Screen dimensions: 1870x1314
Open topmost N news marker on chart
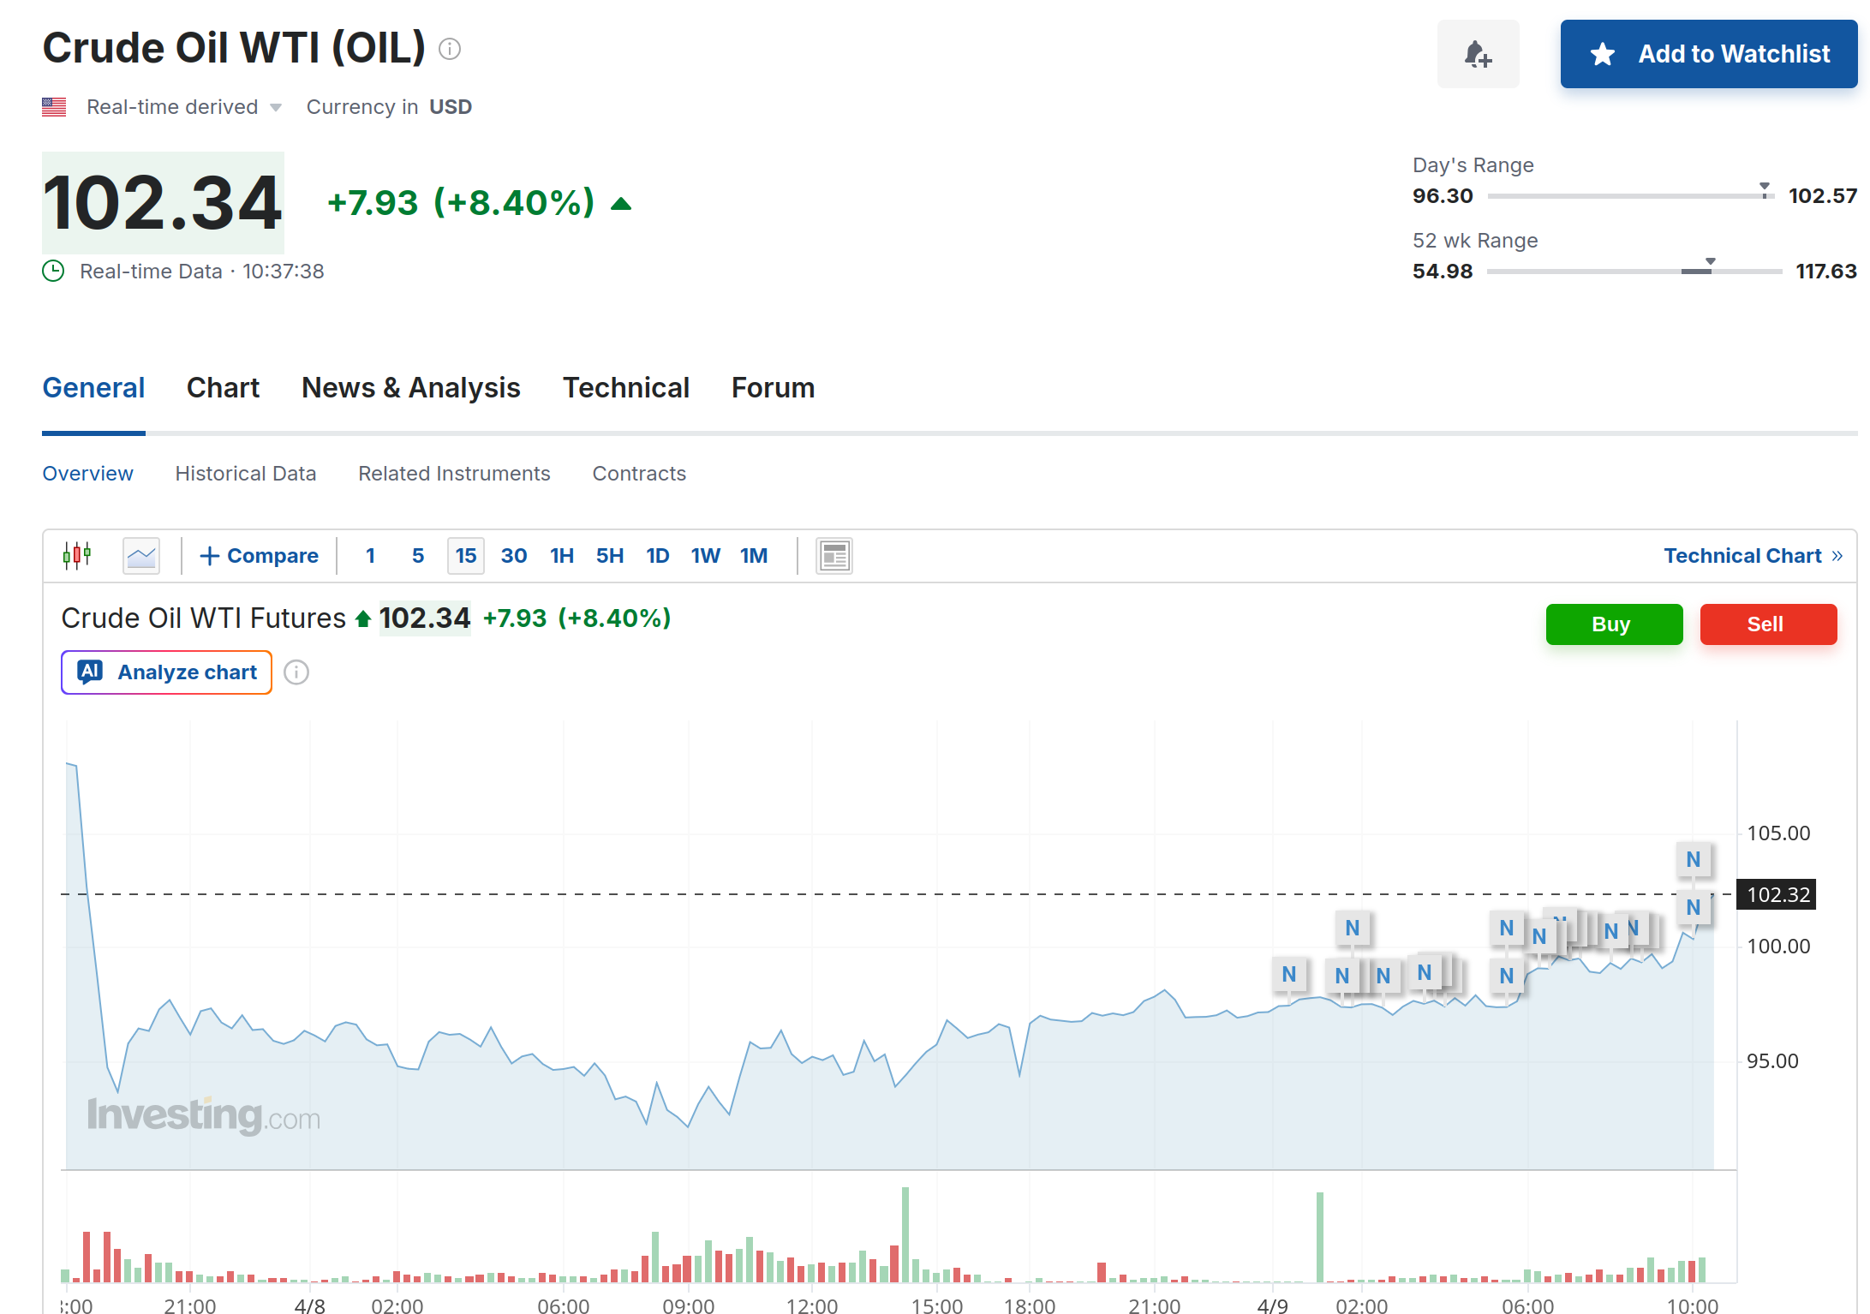point(1693,859)
